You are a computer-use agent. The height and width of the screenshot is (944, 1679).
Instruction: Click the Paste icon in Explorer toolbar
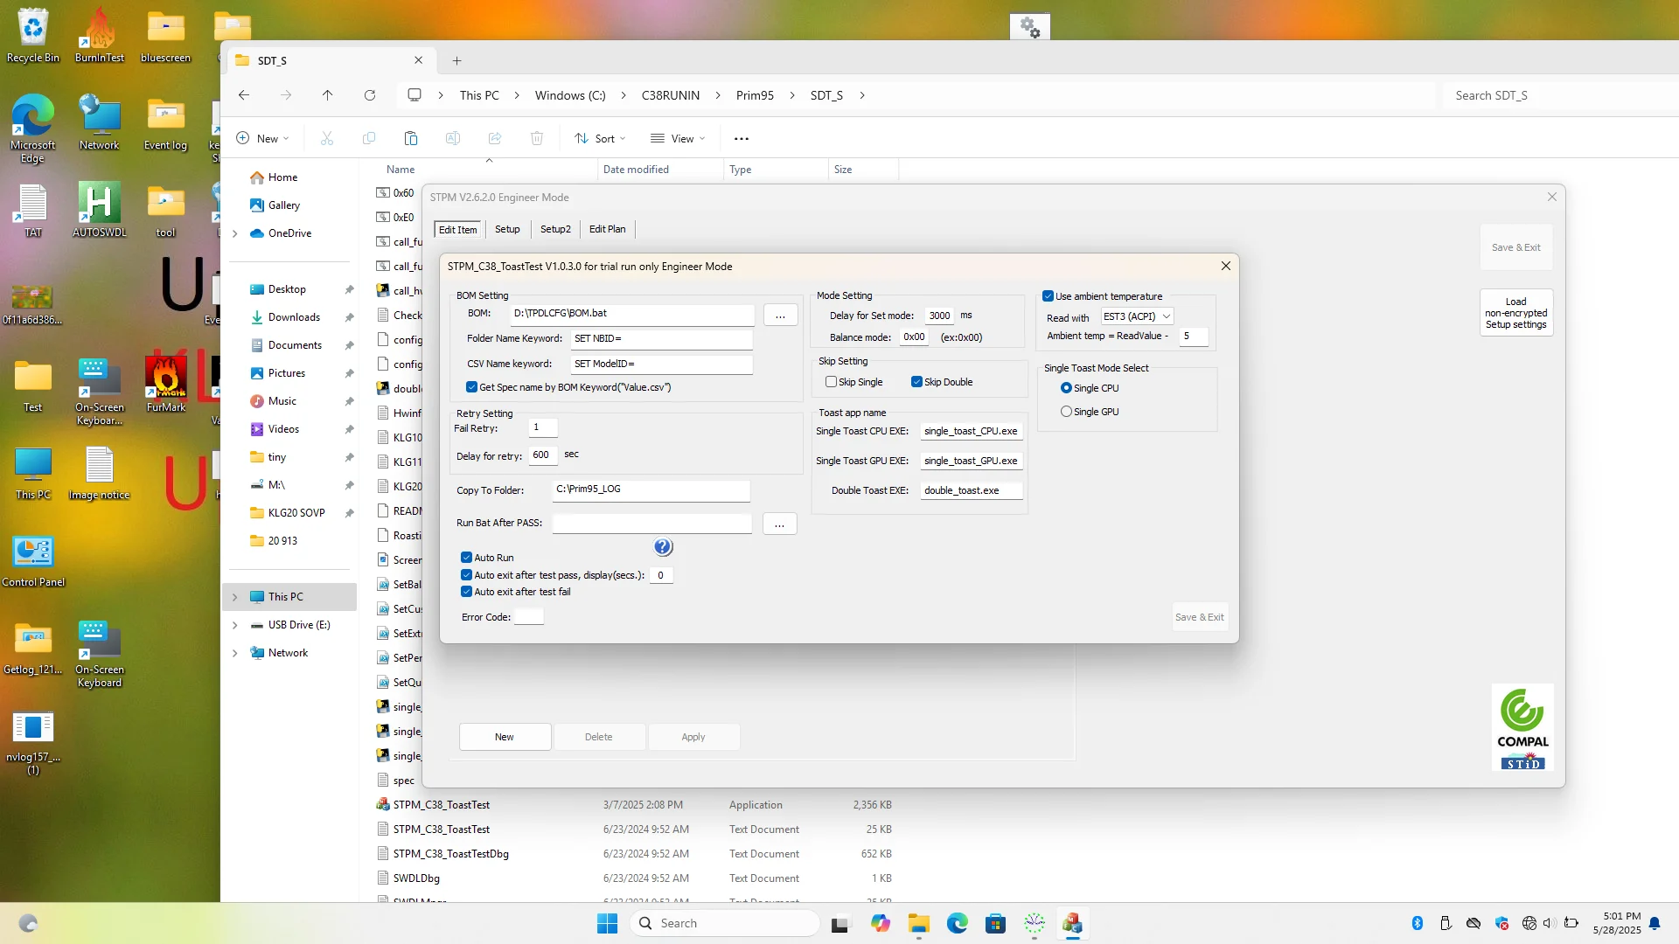coord(411,138)
